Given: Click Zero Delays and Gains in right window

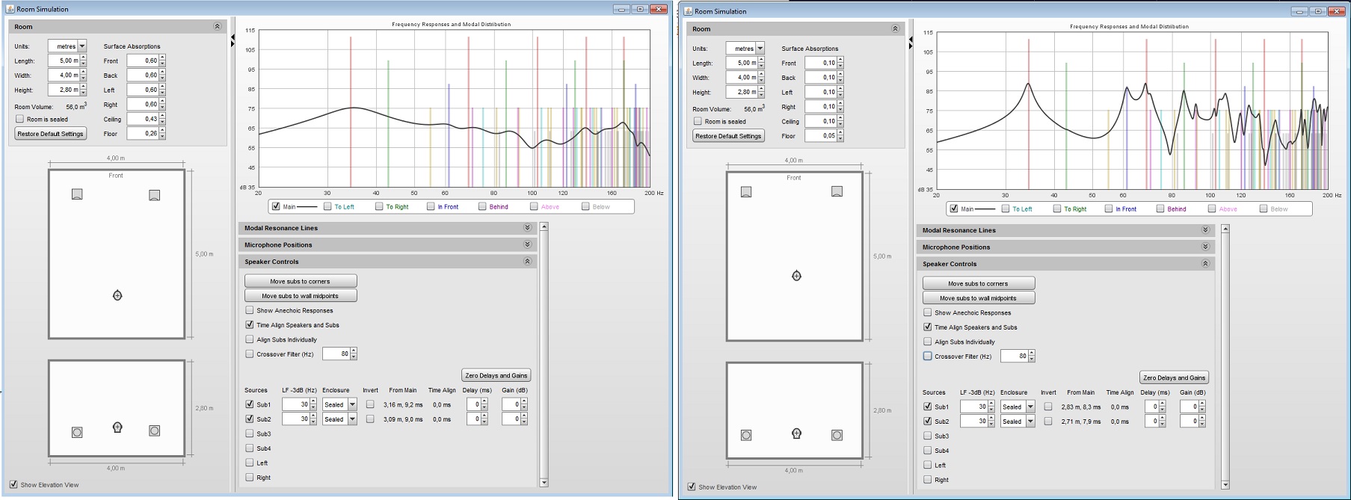Looking at the screenshot, I should coord(1175,377).
